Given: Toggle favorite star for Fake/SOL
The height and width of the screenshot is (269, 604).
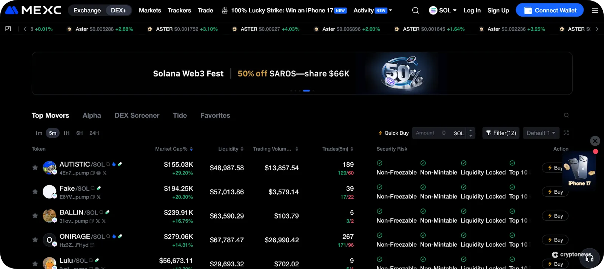Looking at the screenshot, I should coord(35,192).
